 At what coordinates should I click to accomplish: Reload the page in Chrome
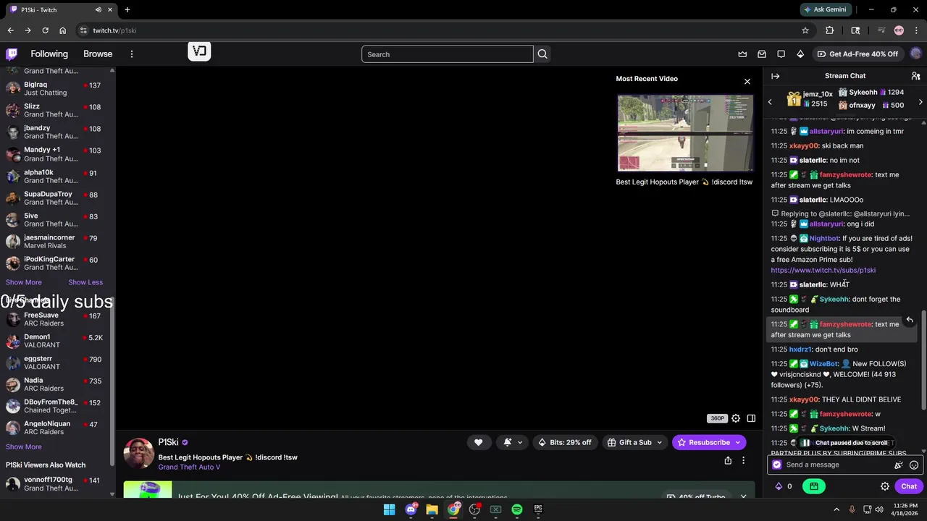45,30
